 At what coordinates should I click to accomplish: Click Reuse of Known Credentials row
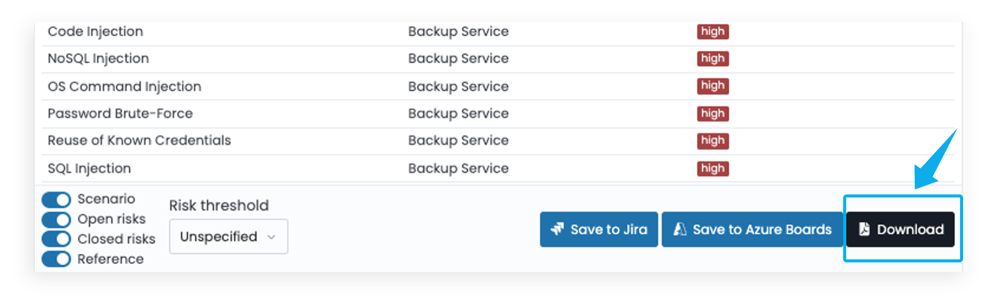pyautogui.click(x=139, y=141)
